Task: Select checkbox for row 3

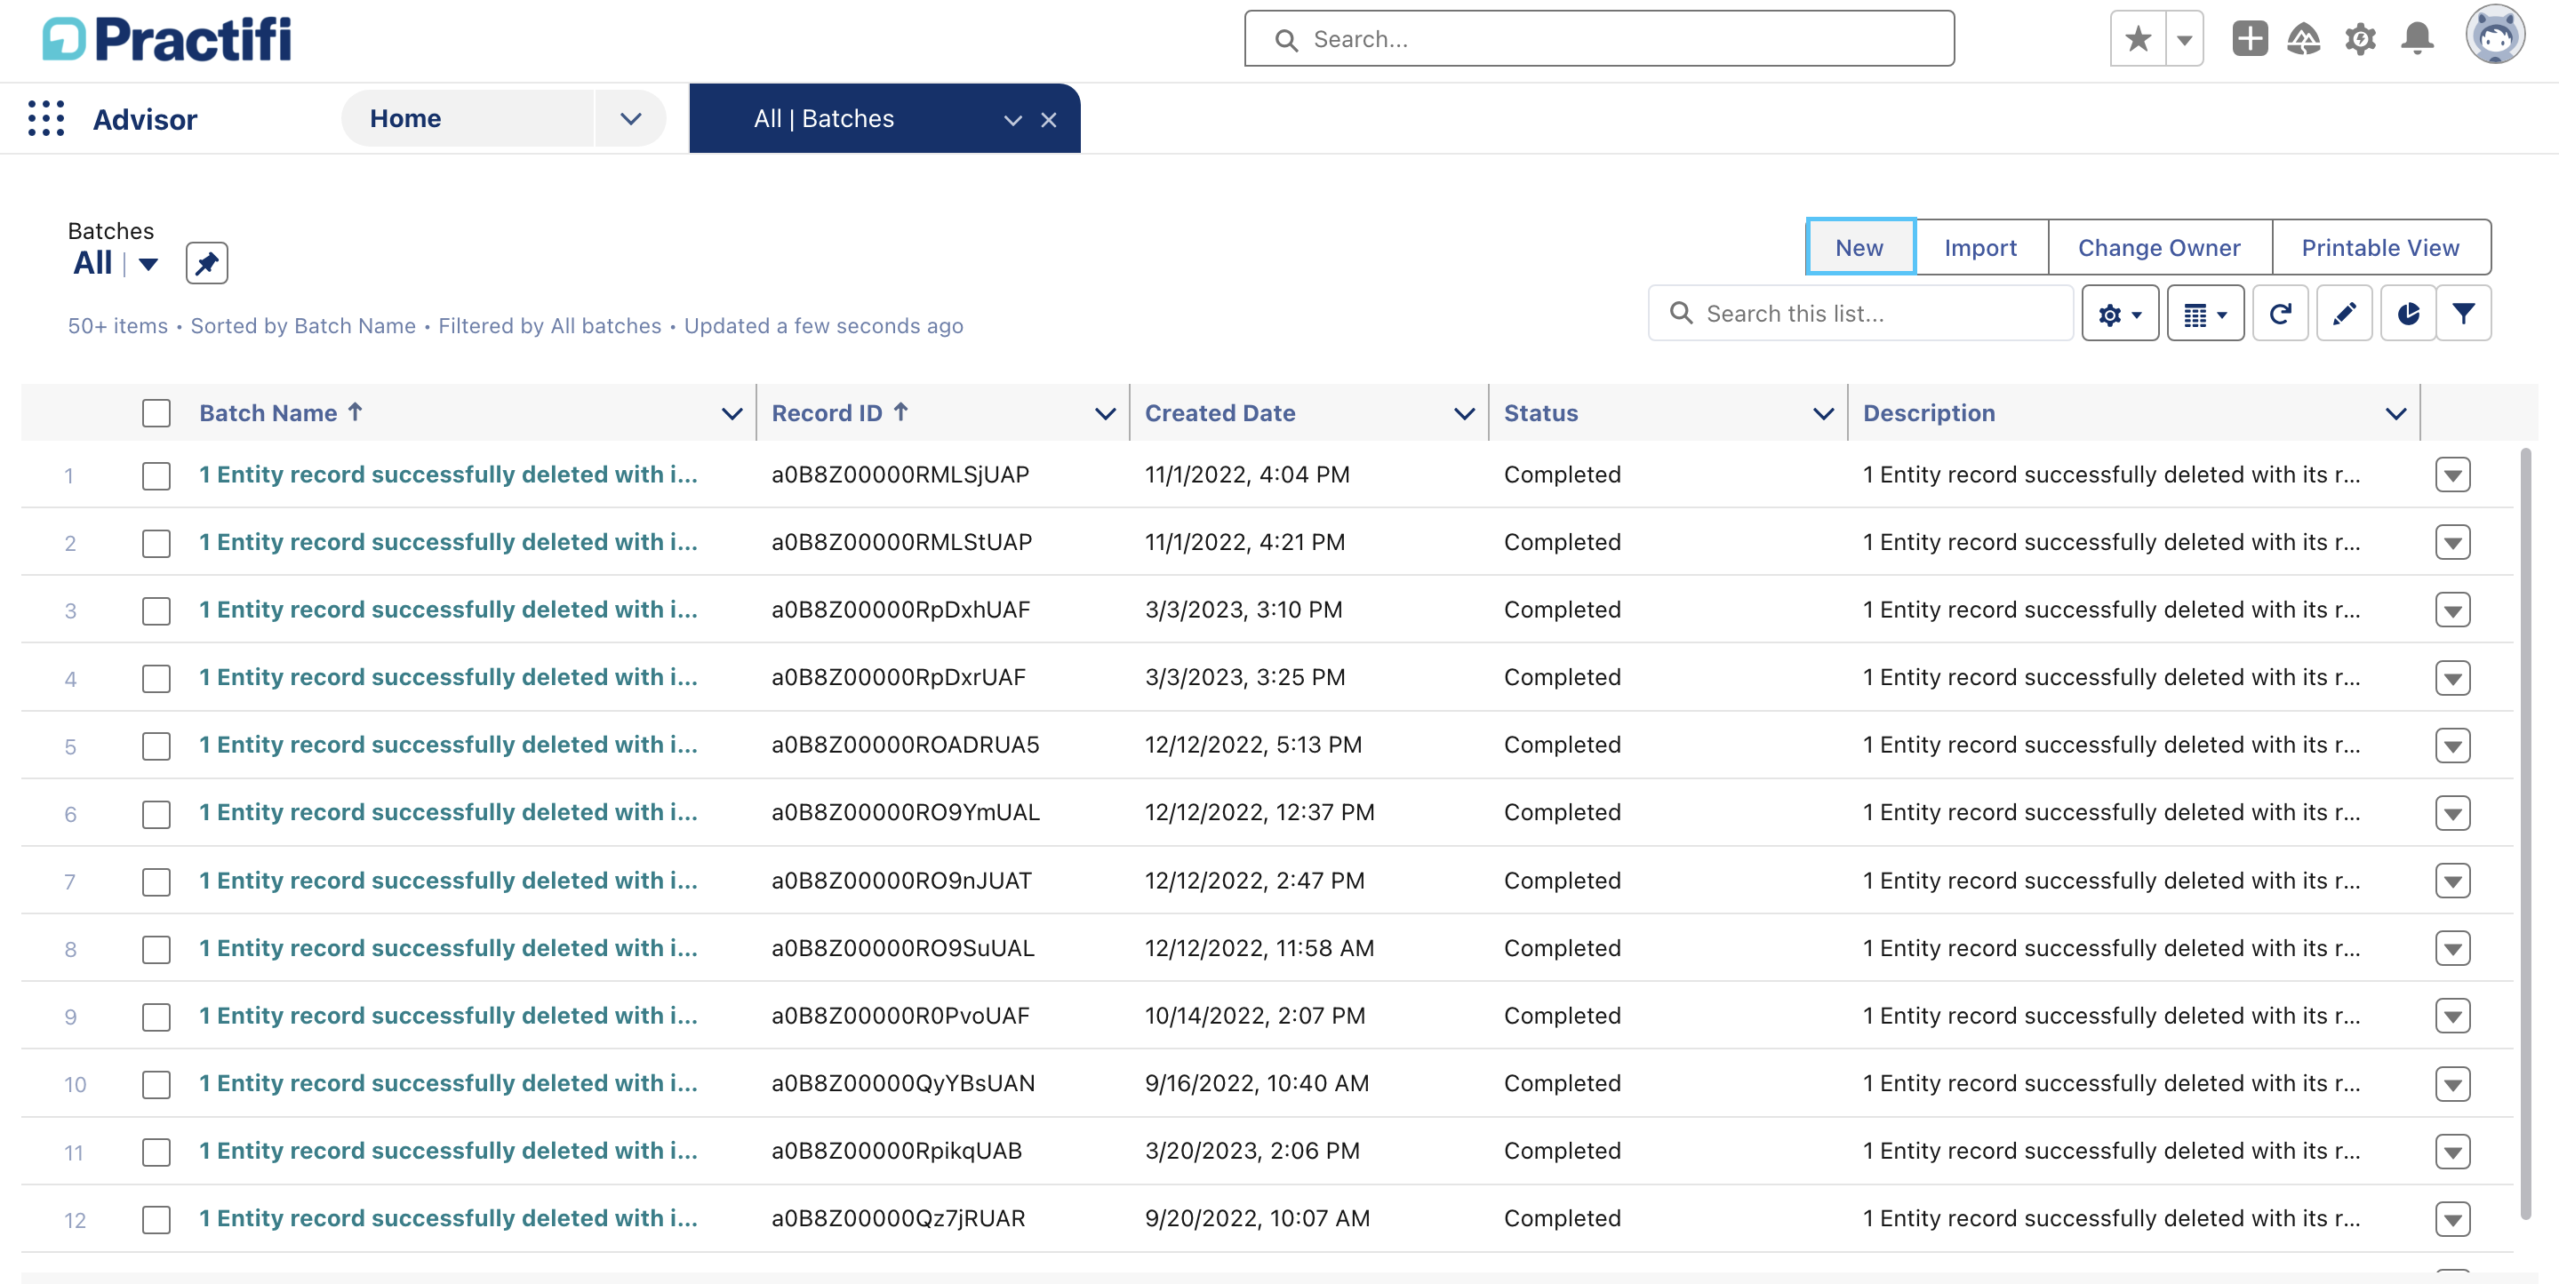Action: 156,610
